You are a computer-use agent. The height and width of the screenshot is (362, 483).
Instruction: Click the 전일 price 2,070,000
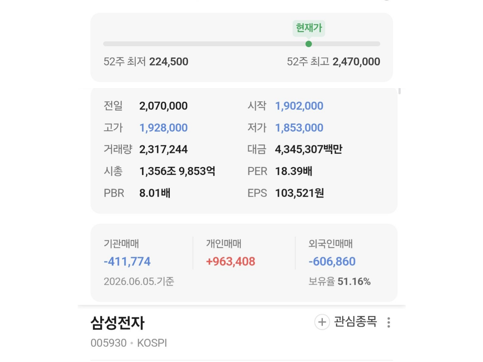[x=163, y=106]
